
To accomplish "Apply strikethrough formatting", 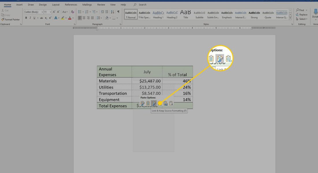I will [41, 18].
